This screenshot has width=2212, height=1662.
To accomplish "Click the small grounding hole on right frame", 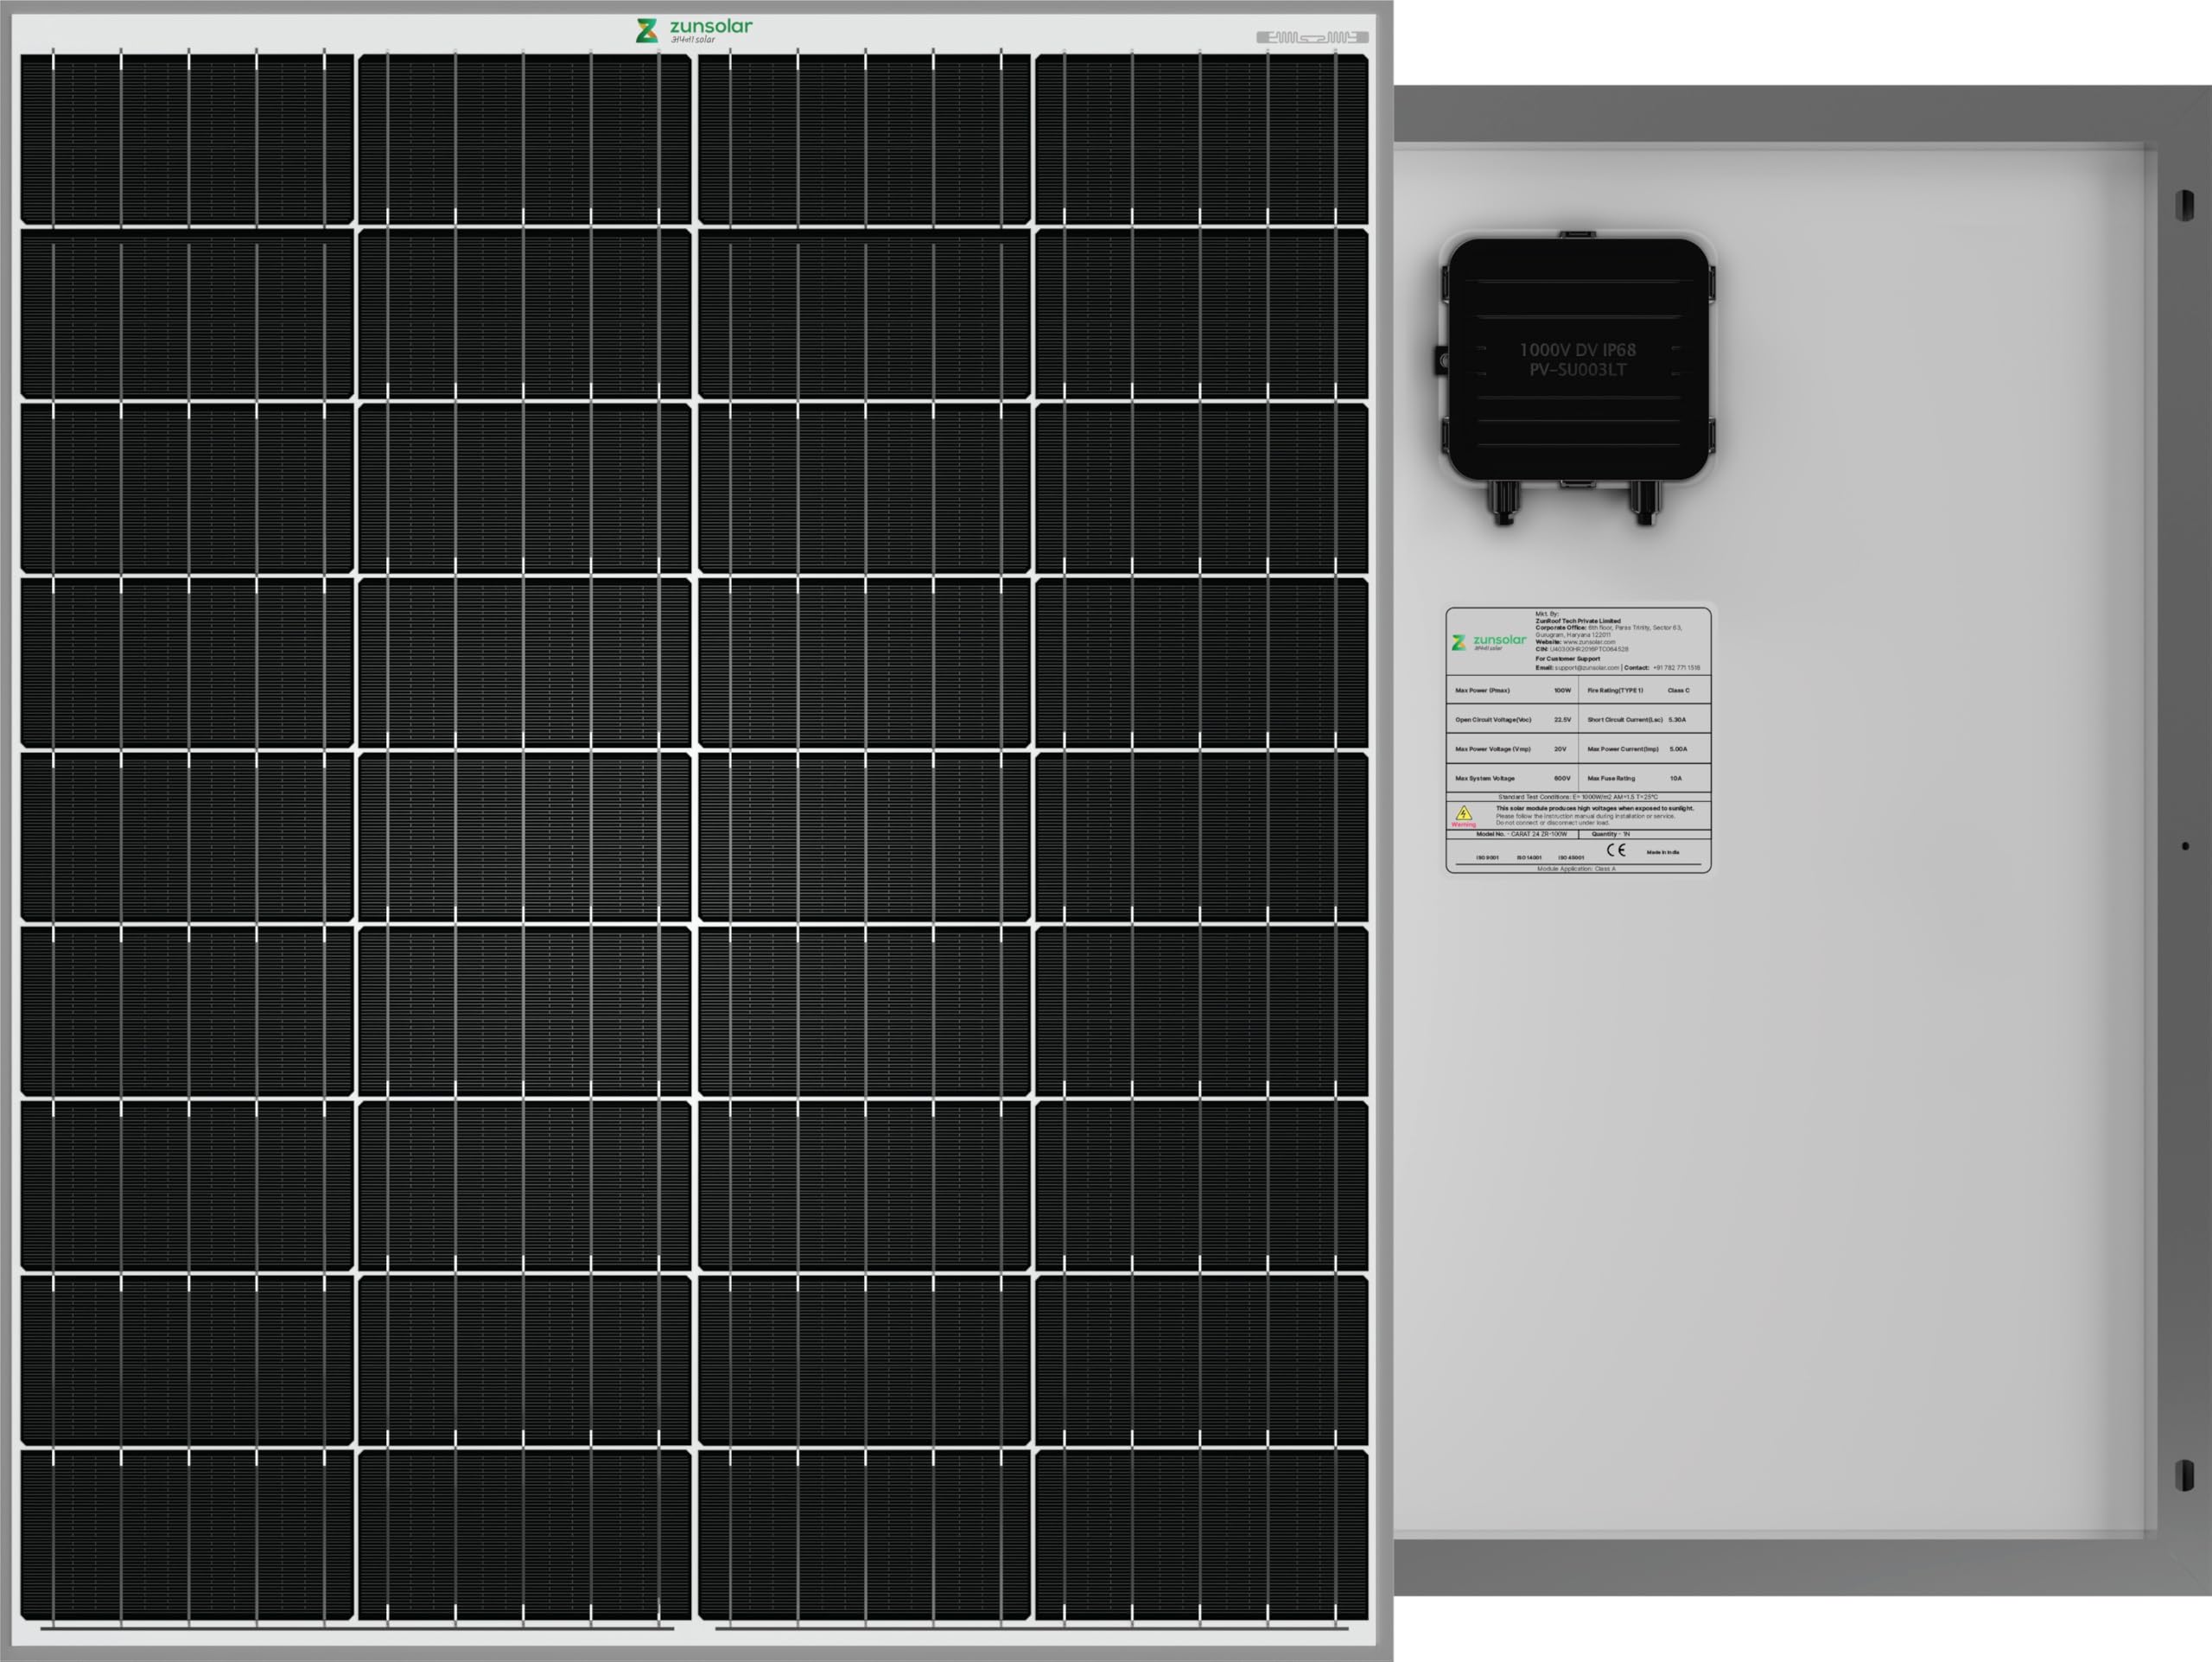I will tap(2185, 846).
